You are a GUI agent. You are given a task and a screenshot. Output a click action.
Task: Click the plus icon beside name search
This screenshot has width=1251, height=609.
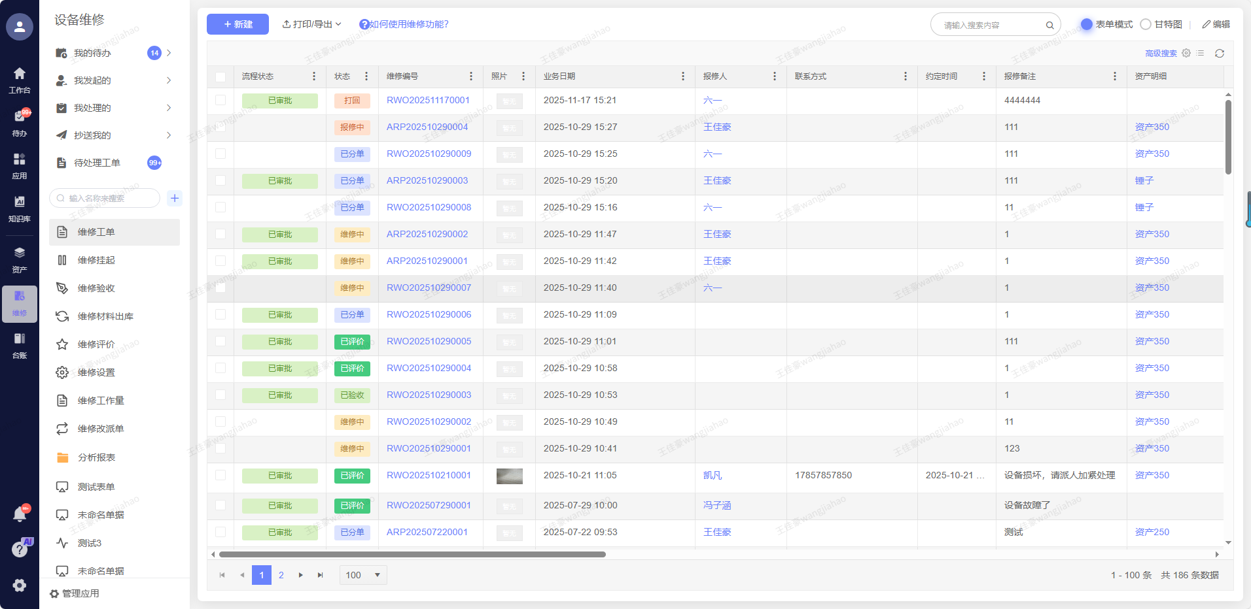pos(175,198)
